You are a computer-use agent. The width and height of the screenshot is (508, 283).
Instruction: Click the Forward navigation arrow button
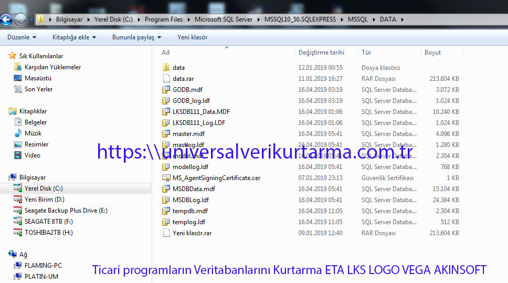click(x=21, y=19)
